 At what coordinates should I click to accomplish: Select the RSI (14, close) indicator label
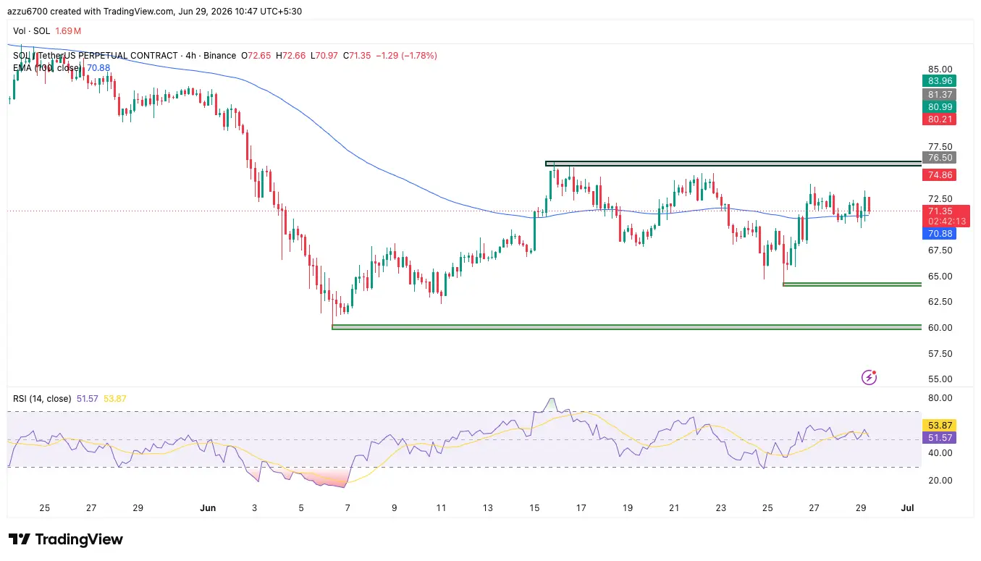pos(42,398)
